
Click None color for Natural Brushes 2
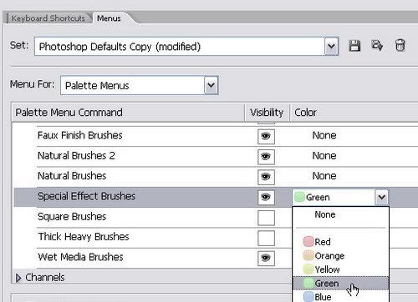(324, 156)
